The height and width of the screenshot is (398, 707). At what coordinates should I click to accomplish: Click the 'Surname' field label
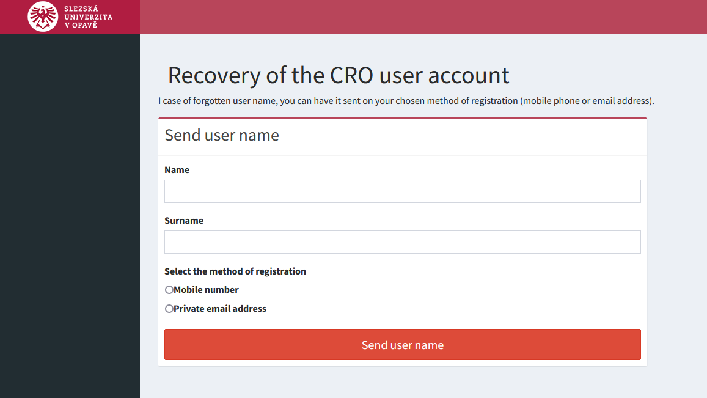point(184,221)
